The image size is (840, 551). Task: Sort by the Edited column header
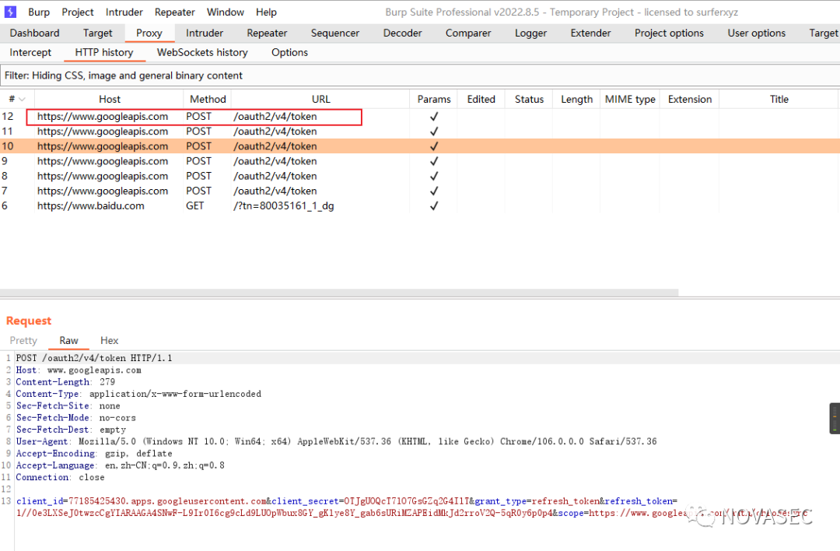pos(481,99)
